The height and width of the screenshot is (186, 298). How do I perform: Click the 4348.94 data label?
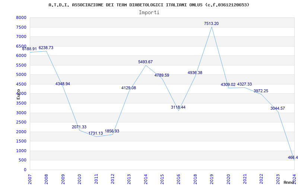coord(63,84)
